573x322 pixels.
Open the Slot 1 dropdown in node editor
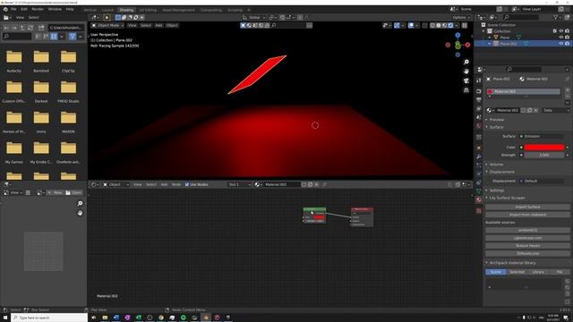(239, 185)
